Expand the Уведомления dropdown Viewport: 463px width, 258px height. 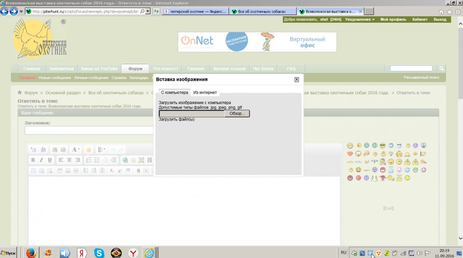pyautogui.click(x=360, y=19)
